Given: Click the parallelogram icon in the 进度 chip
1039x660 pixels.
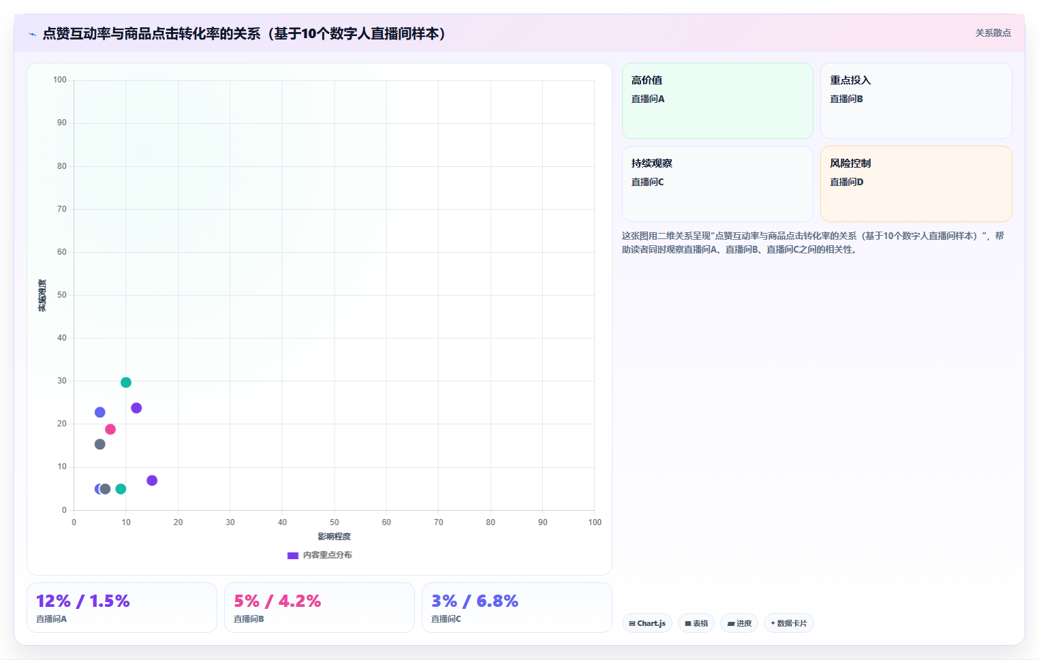Looking at the screenshot, I should tap(731, 624).
